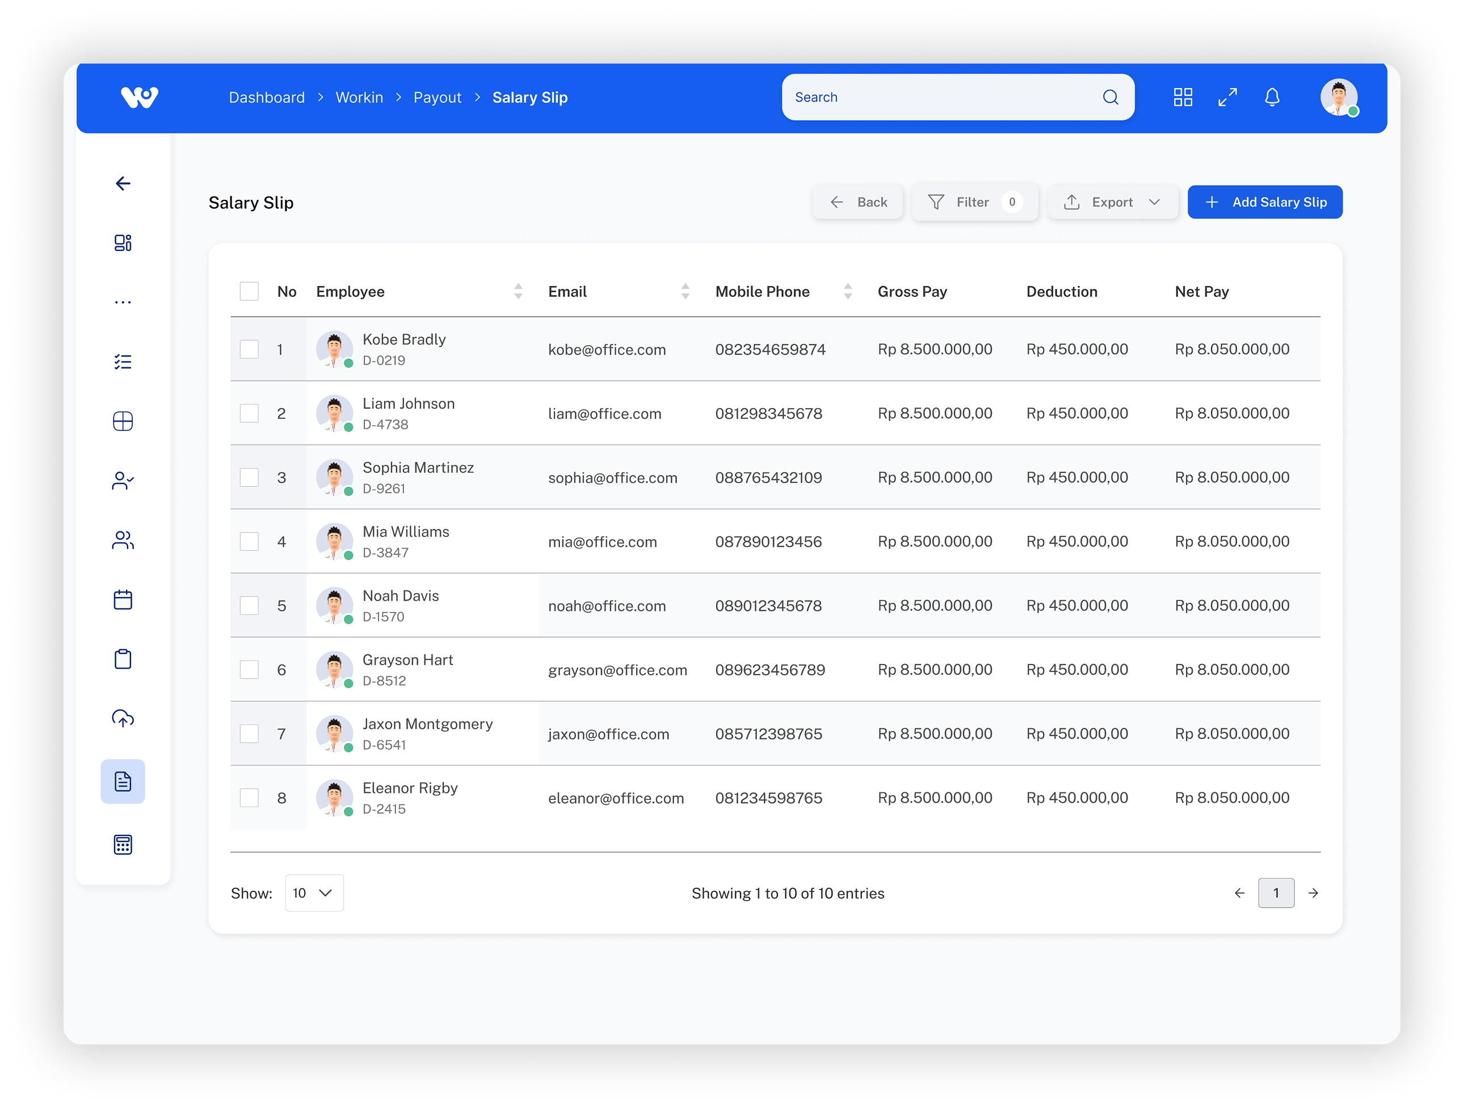Open sidebar user-check attendance icon
This screenshot has width=1464, height=1108.
click(x=123, y=481)
